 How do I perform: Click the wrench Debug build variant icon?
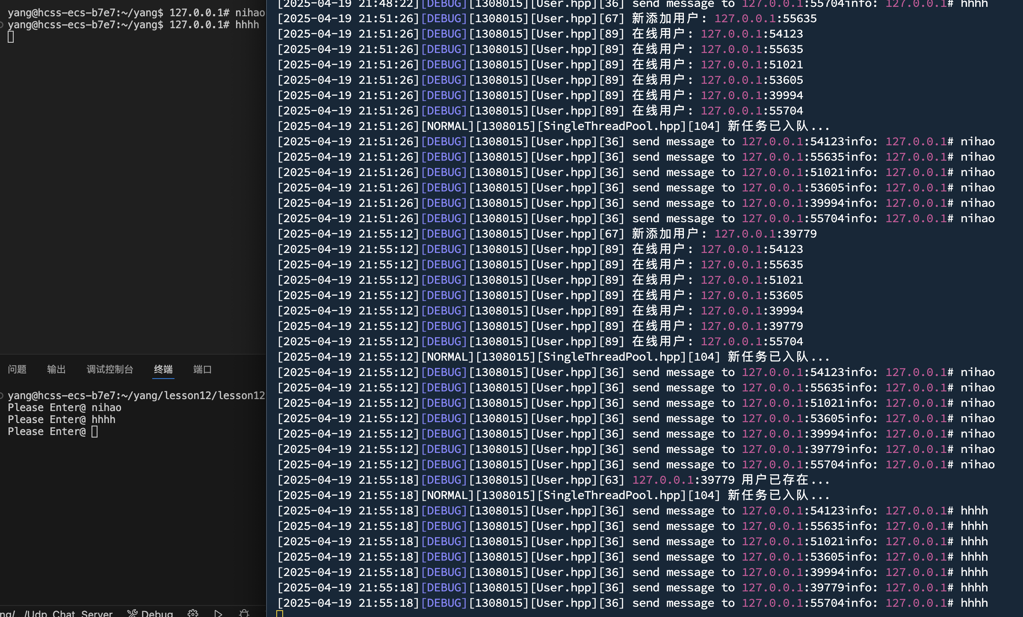tap(132, 614)
